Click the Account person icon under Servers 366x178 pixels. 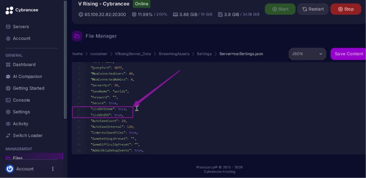[x=8, y=39]
